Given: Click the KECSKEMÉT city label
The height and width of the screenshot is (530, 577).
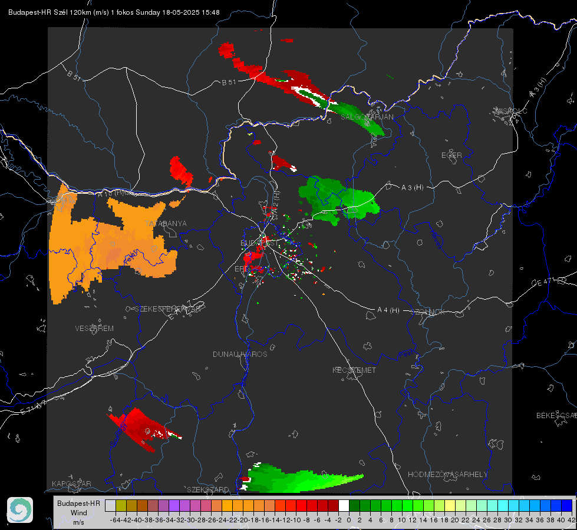Looking at the screenshot, I should 354,370.
